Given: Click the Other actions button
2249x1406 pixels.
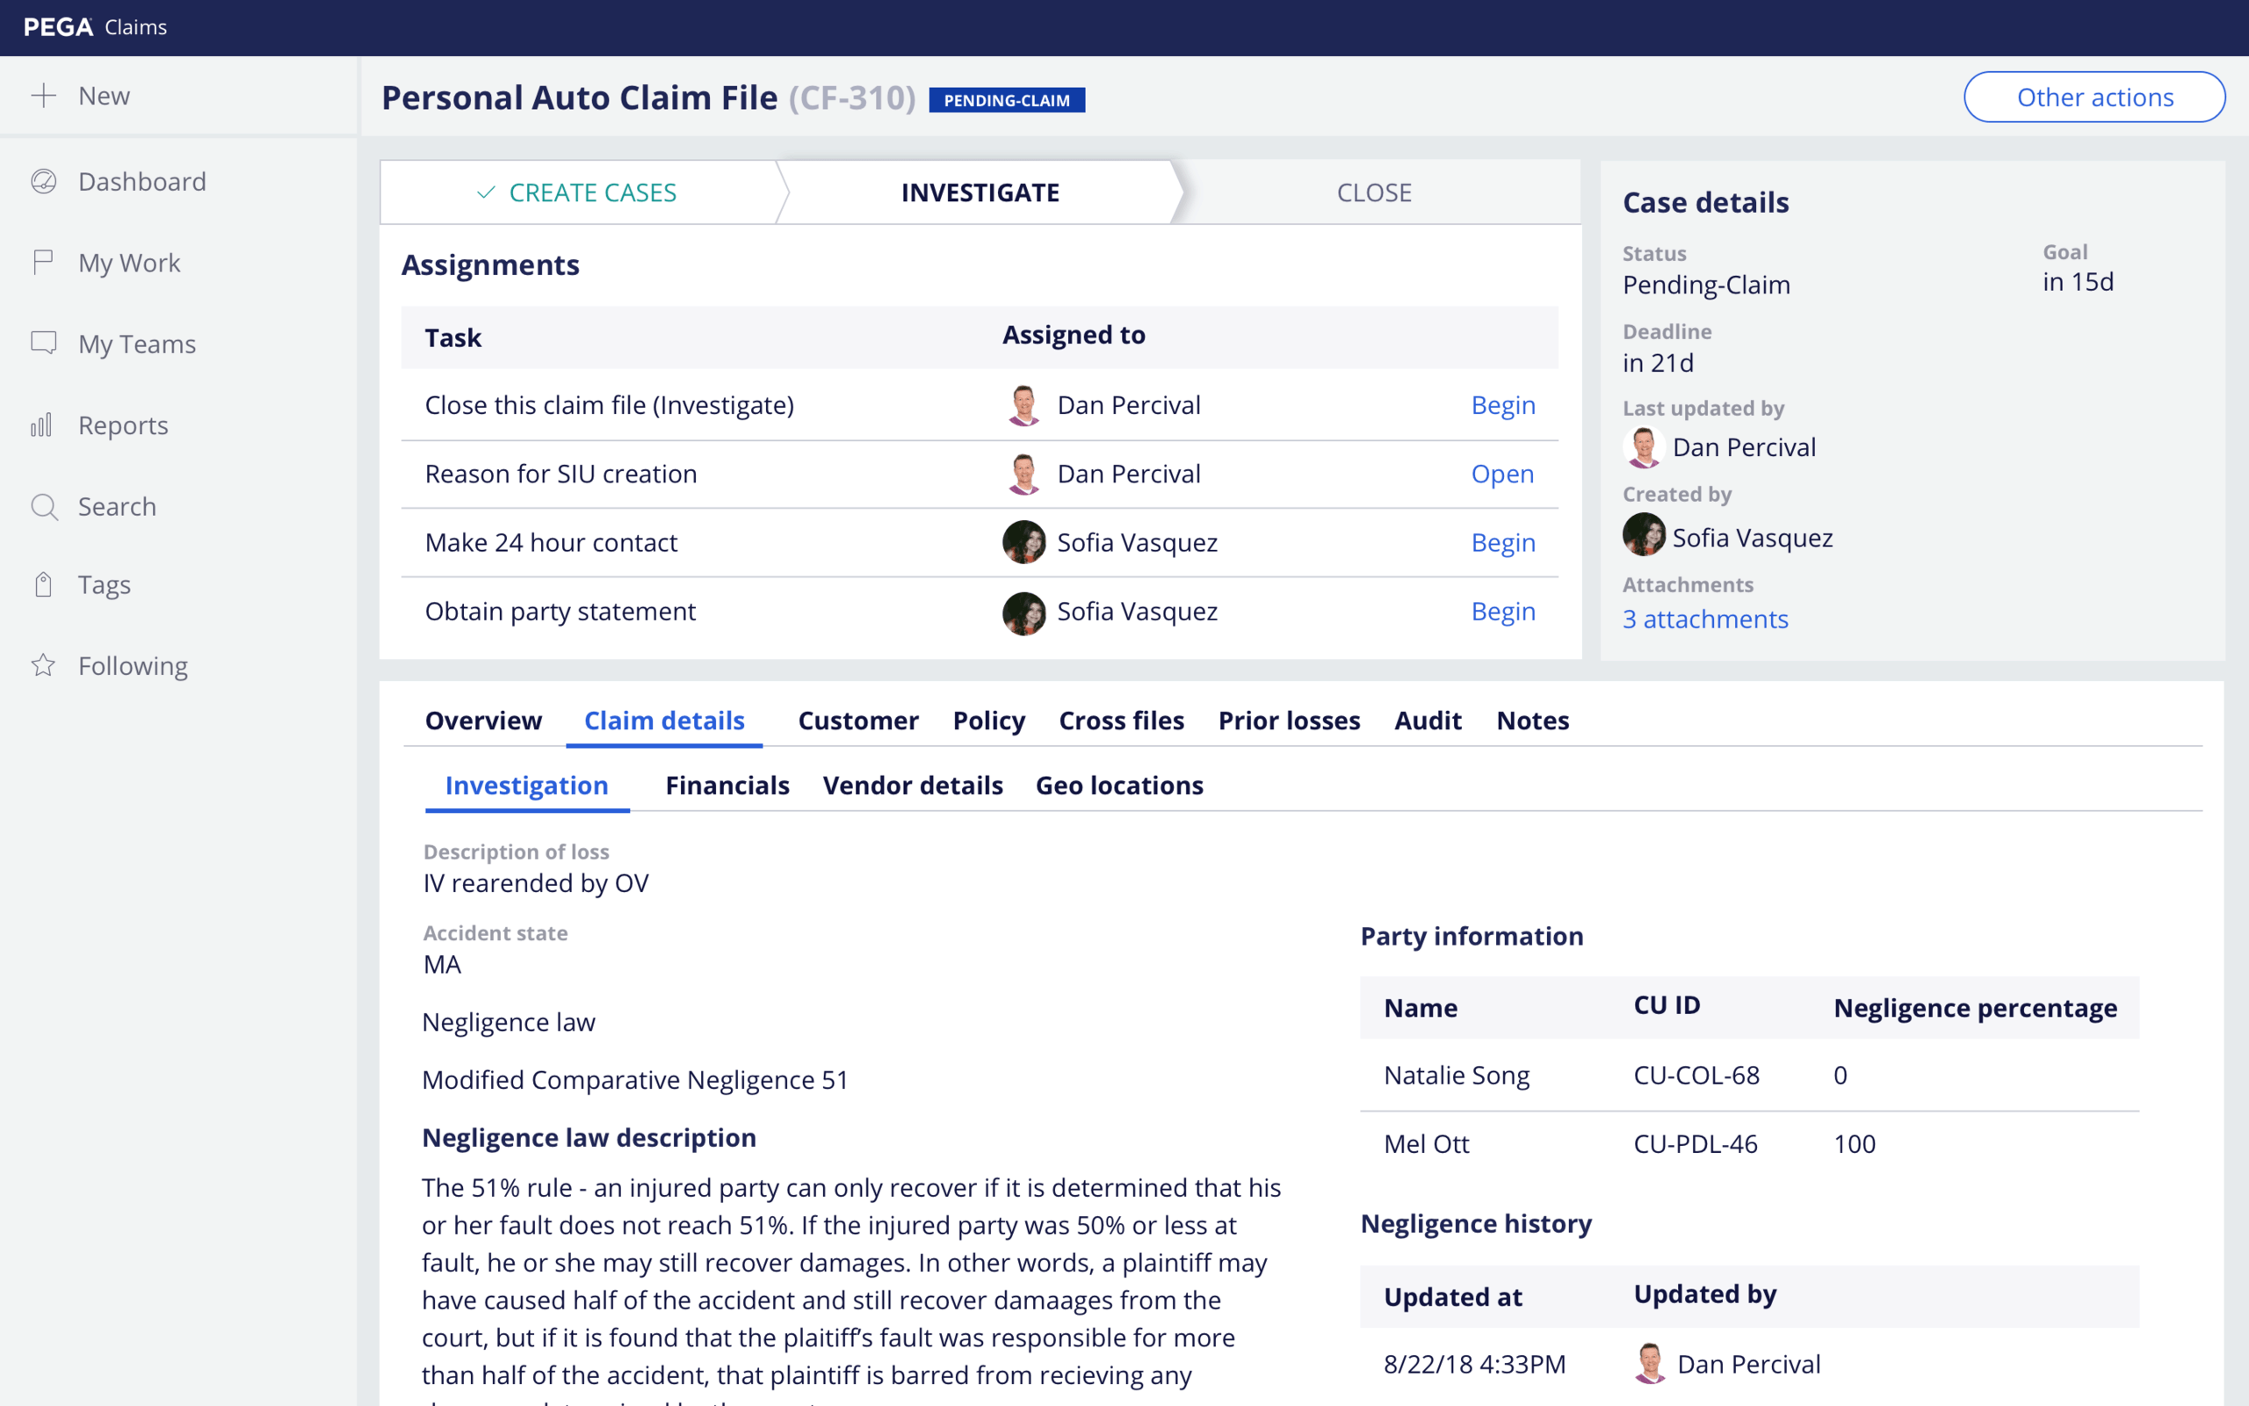Looking at the screenshot, I should 2094,98.
